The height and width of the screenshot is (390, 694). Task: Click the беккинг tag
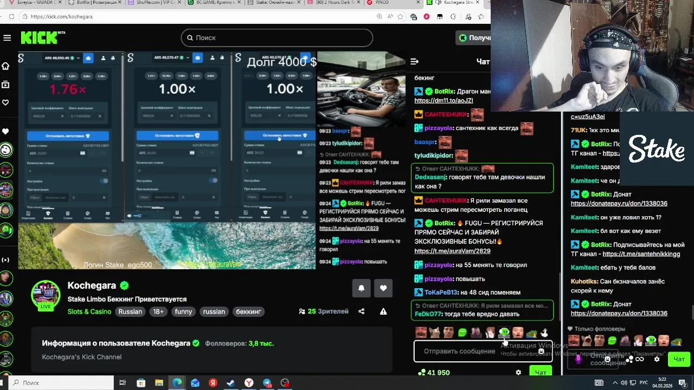coord(248,311)
